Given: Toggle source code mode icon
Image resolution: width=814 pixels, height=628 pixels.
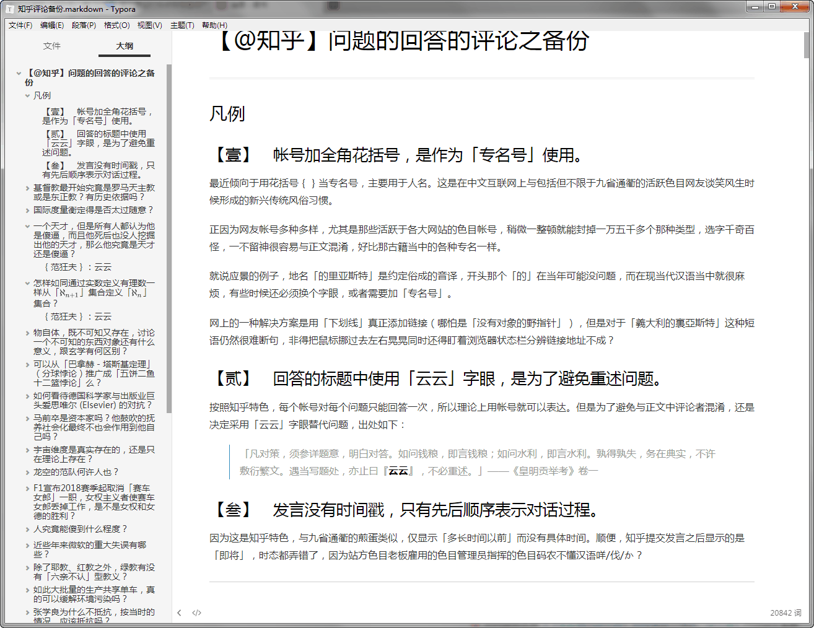Looking at the screenshot, I should pos(196,613).
